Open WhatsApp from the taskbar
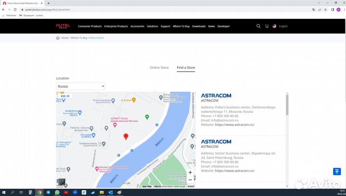Viewport: 346px width, 196px height. (x=57, y=192)
